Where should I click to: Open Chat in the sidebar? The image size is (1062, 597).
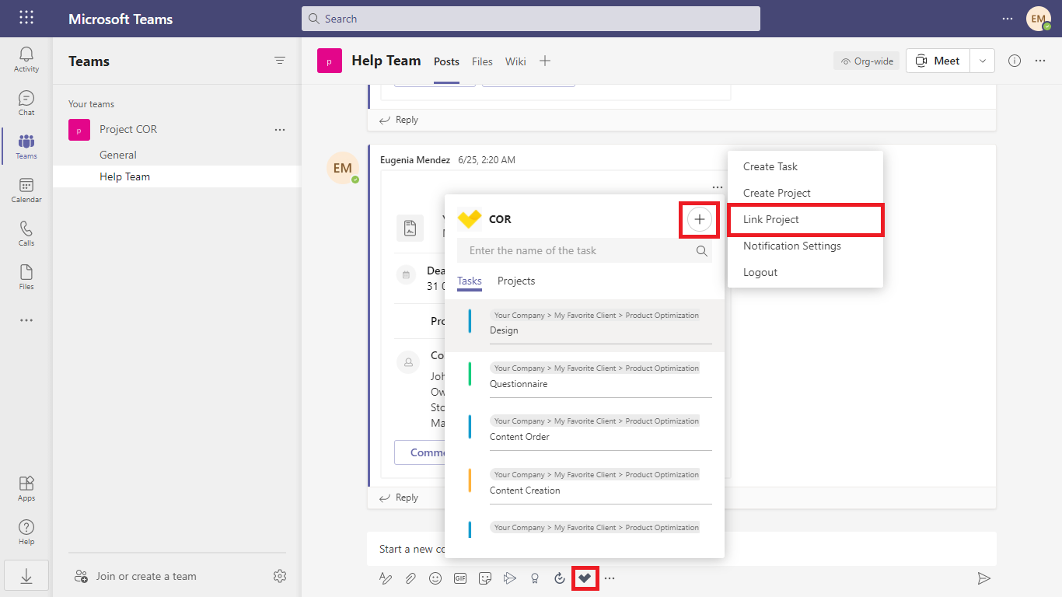[x=26, y=103]
